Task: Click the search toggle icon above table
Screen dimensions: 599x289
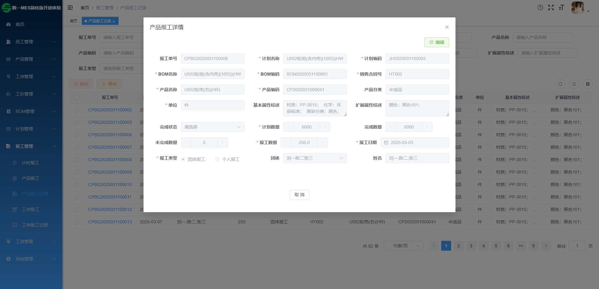Action: [560, 84]
